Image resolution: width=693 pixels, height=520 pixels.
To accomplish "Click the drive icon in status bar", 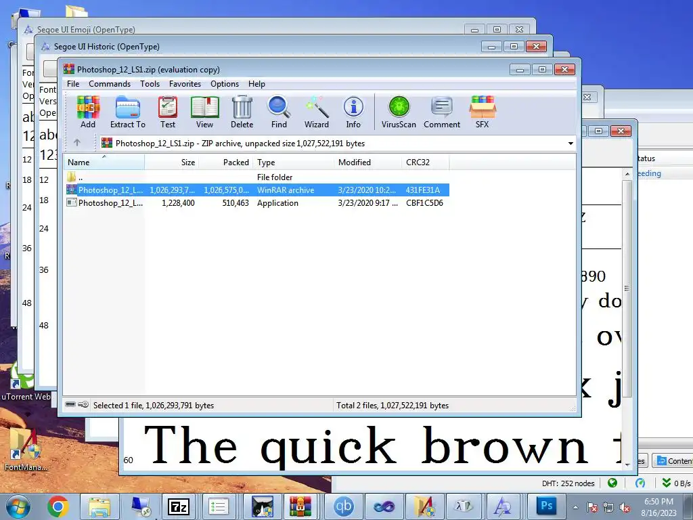I will pos(70,404).
